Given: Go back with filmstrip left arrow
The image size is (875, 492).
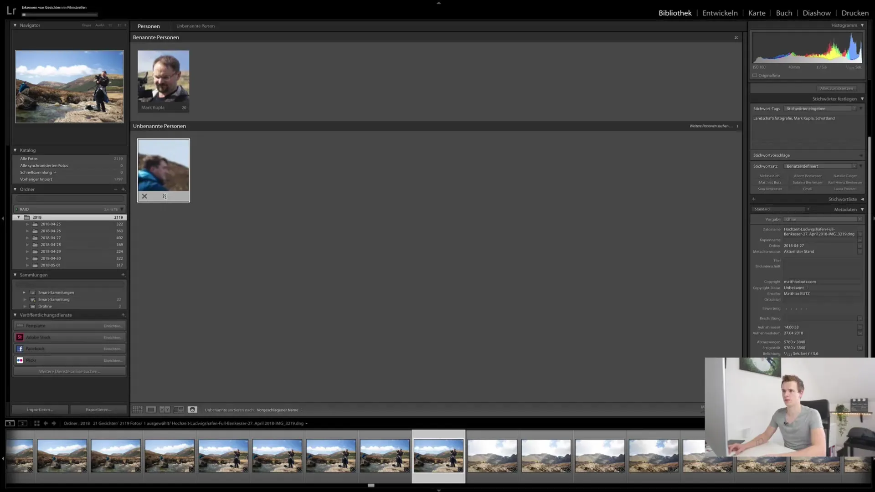Looking at the screenshot, I should (x=46, y=423).
